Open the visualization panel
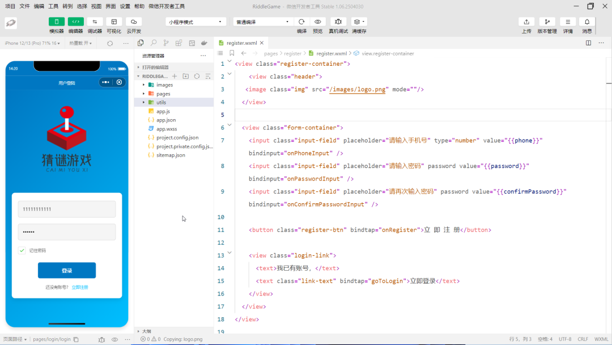The image size is (612, 345). (x=114, y=22)
